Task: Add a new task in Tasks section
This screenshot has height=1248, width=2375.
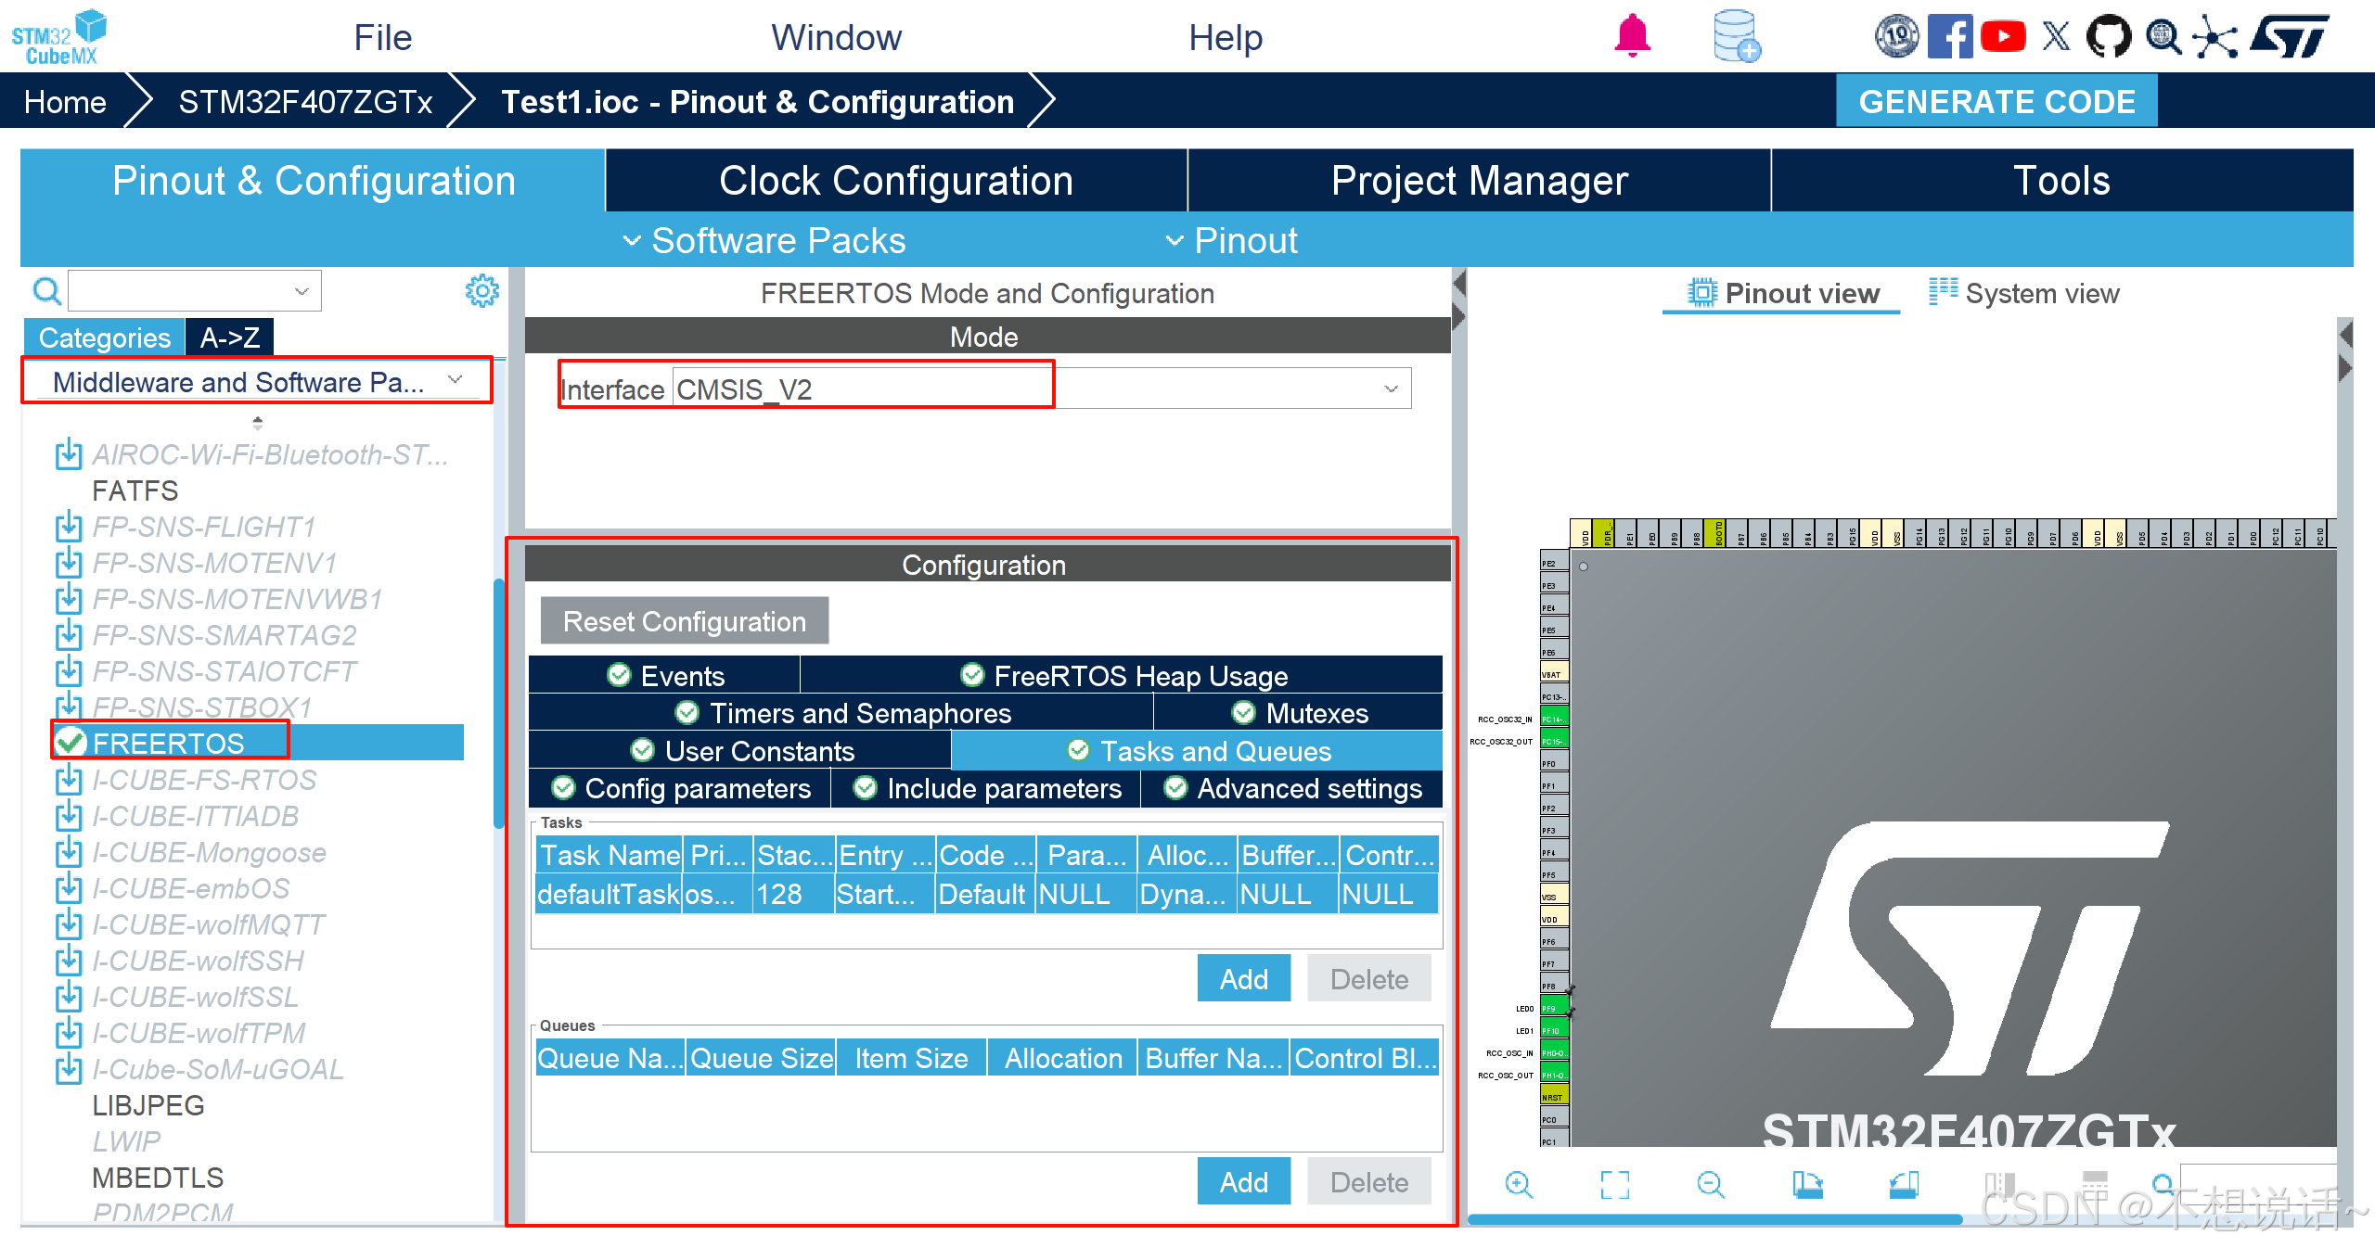Action: point(1243,979)
